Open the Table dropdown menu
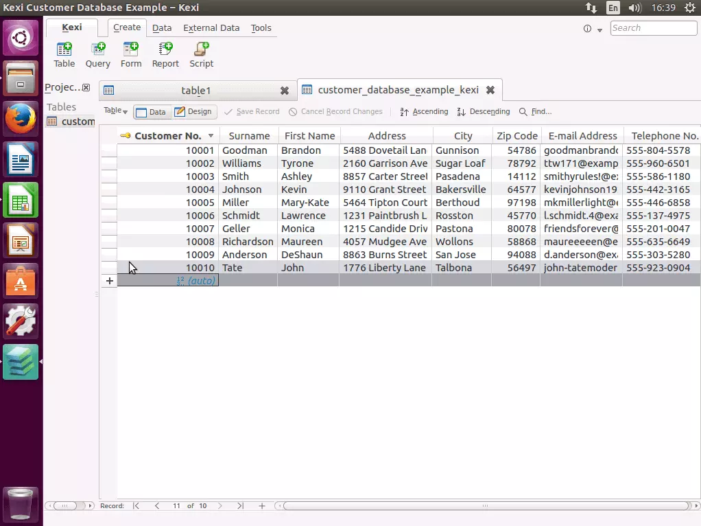 click(115, 111)
